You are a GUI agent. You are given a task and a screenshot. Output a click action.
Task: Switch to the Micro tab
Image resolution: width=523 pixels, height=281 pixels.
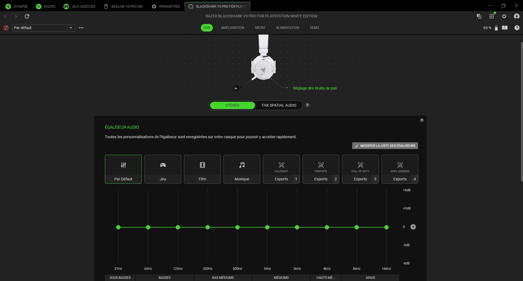[260, 27]
